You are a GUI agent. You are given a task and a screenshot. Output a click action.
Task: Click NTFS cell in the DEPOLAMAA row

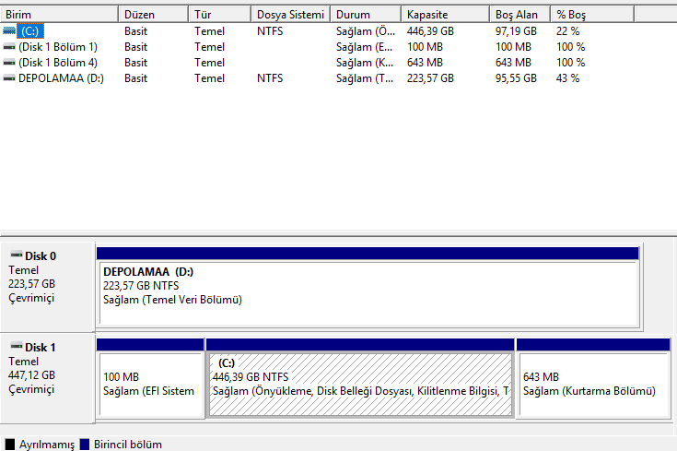(x=270, y=78)
